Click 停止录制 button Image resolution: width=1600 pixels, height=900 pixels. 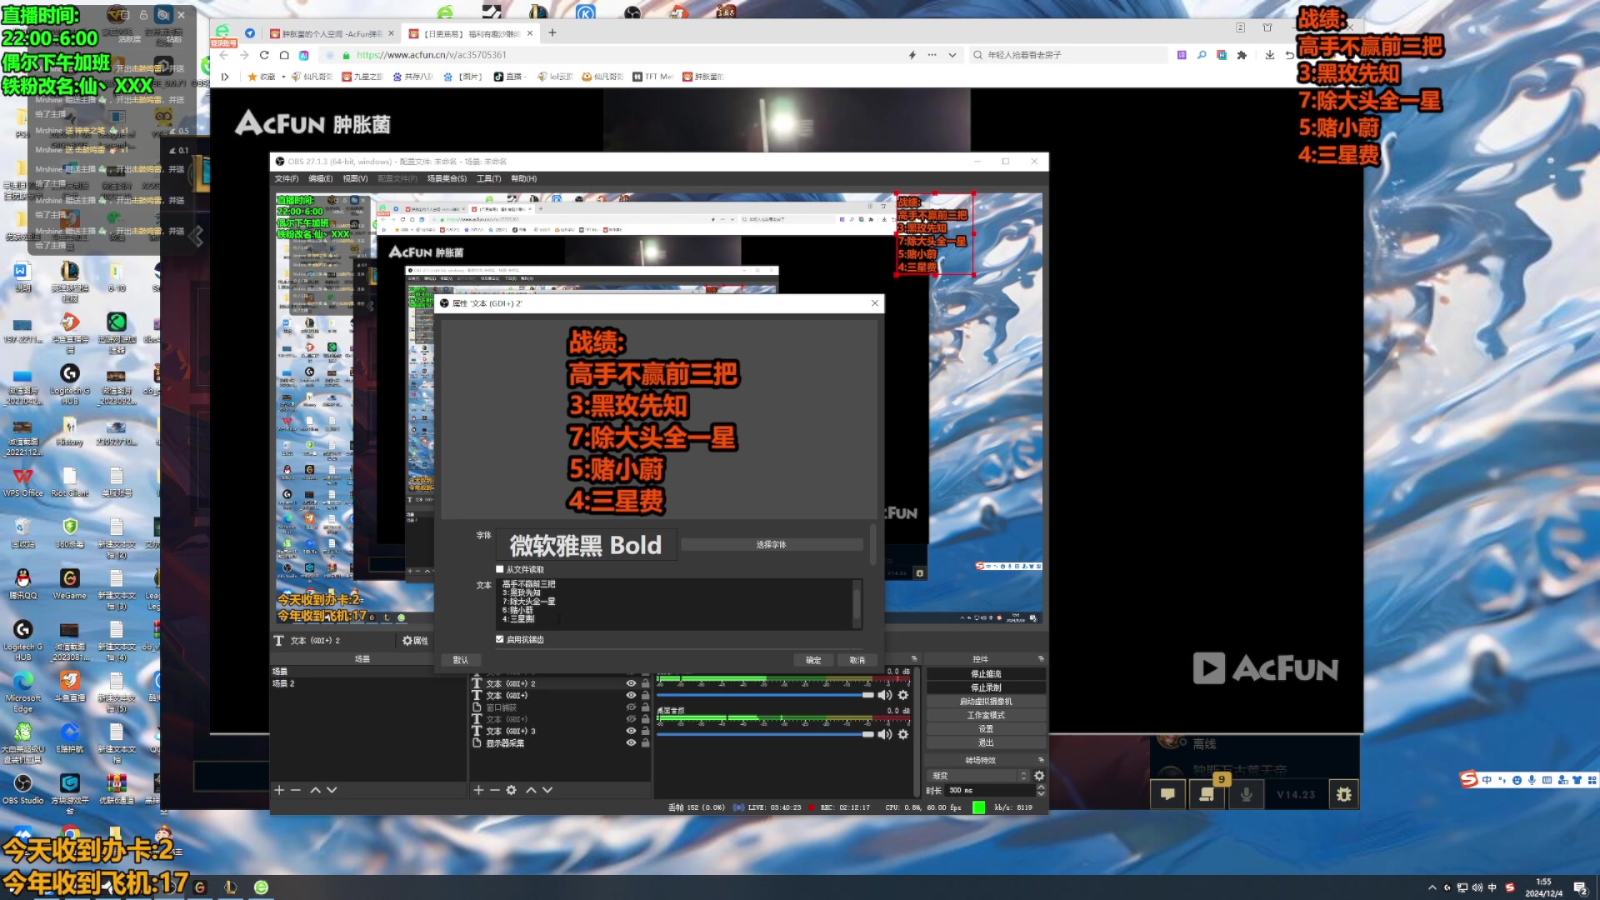click(986, 688)
